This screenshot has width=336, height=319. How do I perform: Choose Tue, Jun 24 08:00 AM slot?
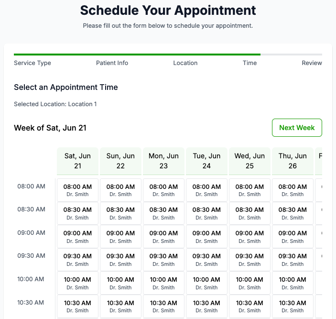click(x=206, y=190)
